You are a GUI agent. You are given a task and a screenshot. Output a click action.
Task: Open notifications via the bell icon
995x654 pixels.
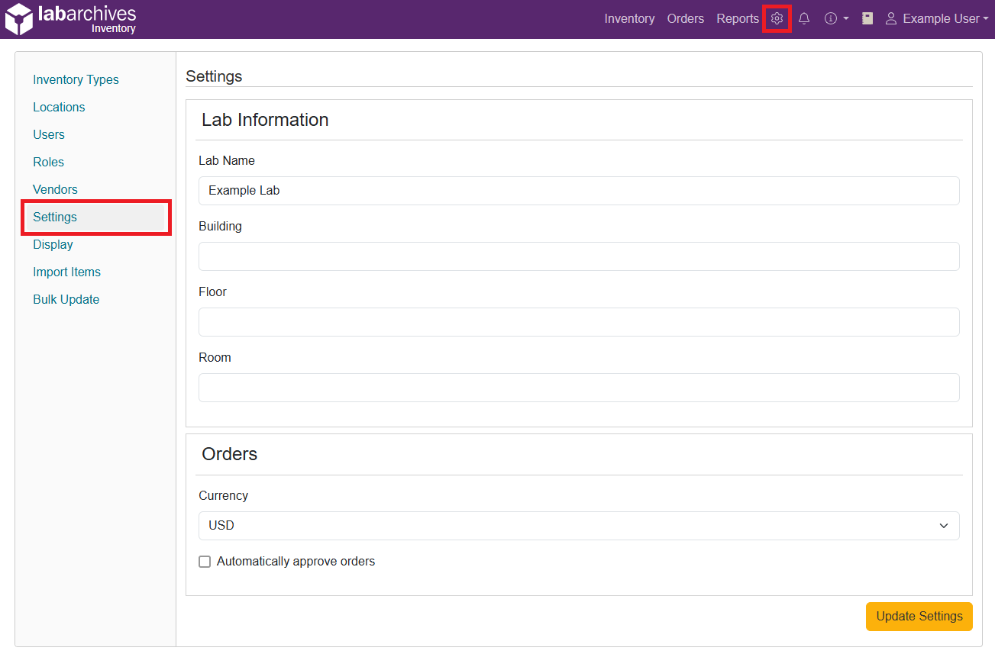[x=804, y=18]
